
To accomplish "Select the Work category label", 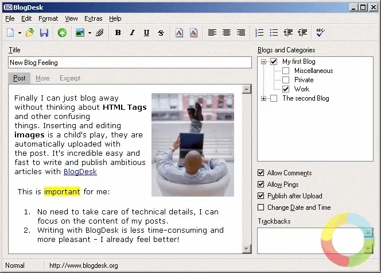I will pyautogui.click(x=302, y=89).
